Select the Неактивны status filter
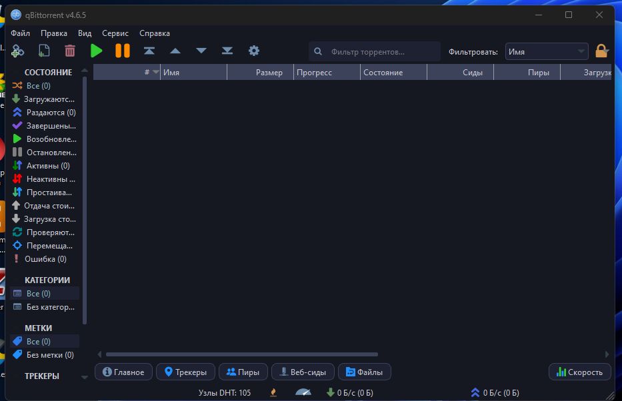Screen dimensions: 622x401 45,179
